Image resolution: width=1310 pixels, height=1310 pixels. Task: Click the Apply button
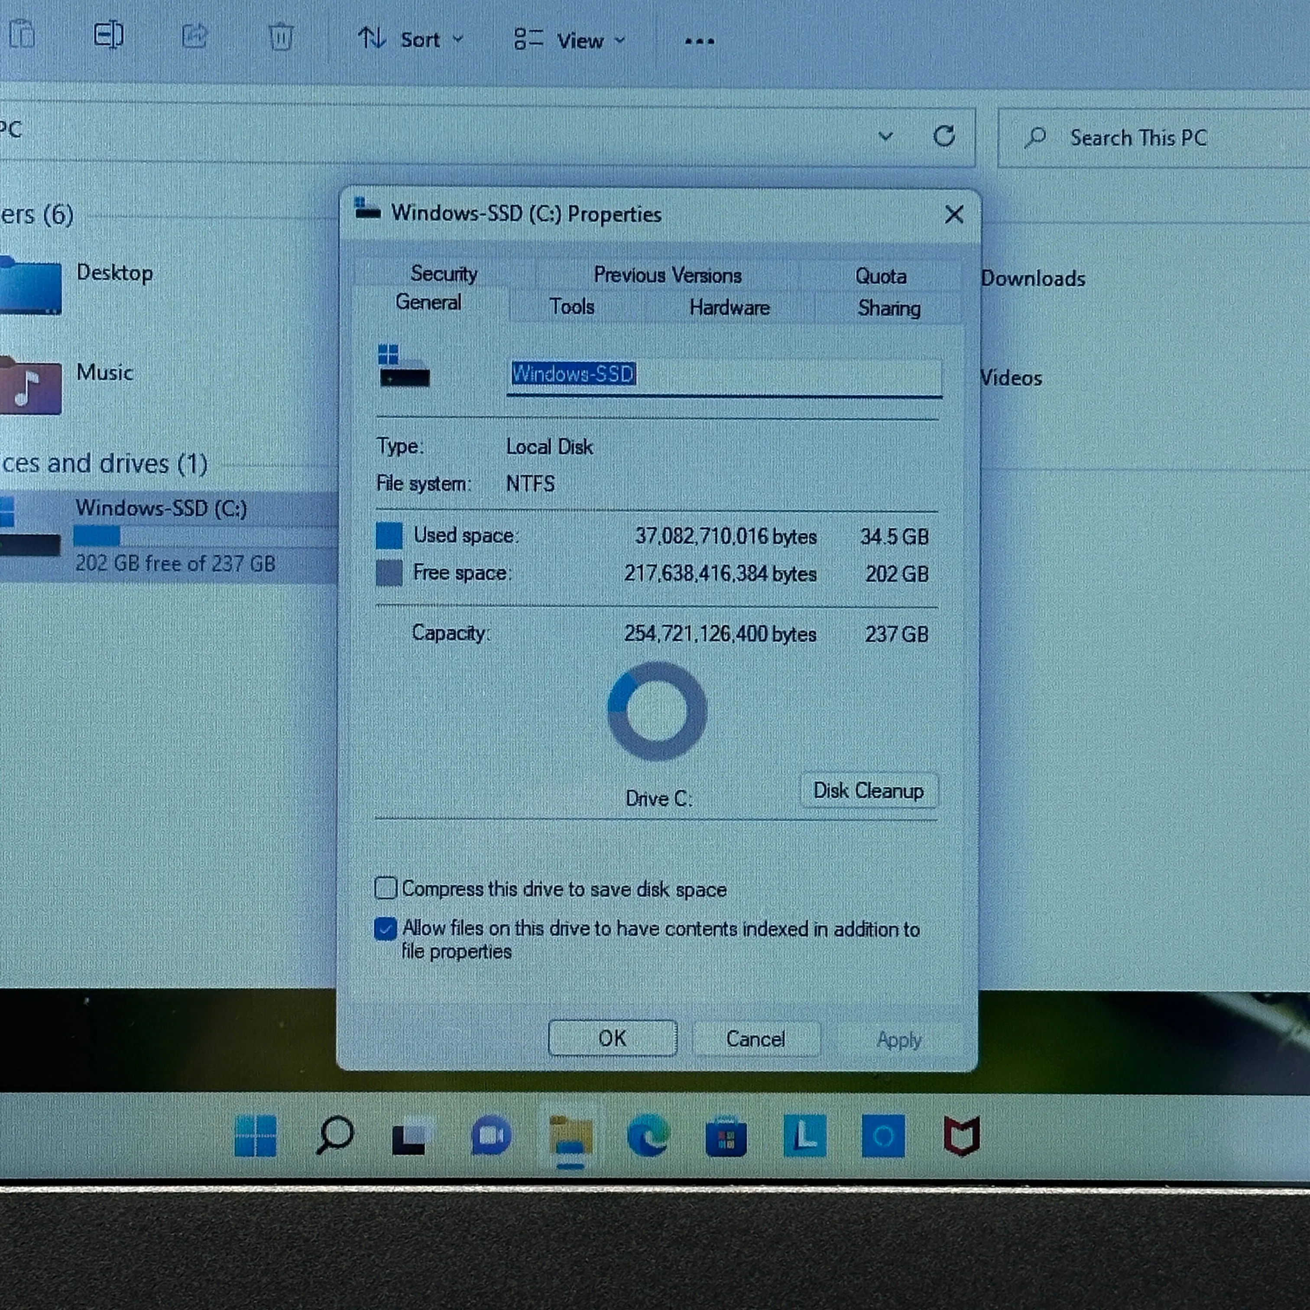pyautogui.click(x=898, y=1040)
